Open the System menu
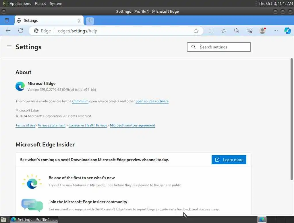Screen dimensions: 294x223 pos(56,3)
